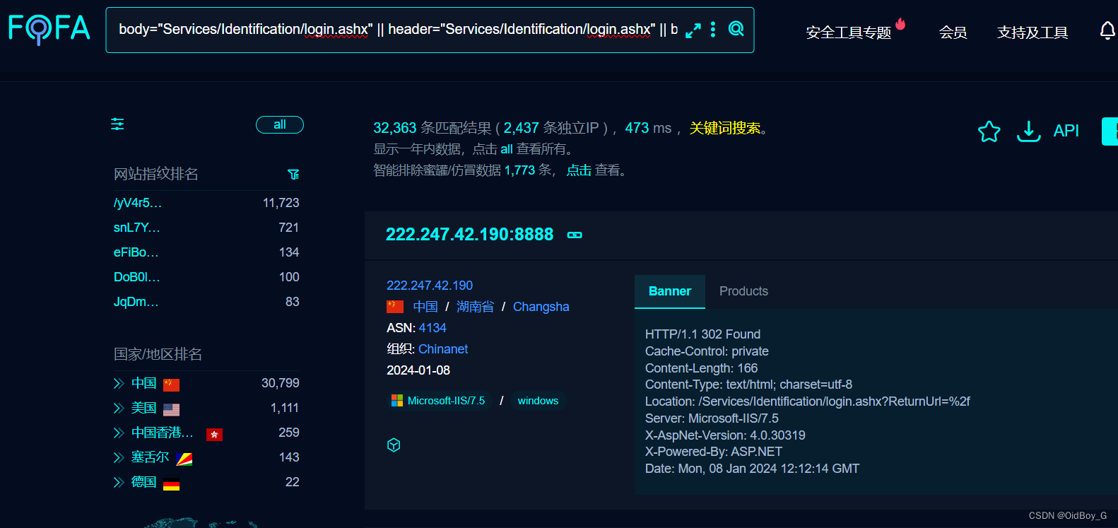Viewport: 1118px width, 528px height.
Task: Select fingerprint snL7Y… entry
Action: coord(137,228)
